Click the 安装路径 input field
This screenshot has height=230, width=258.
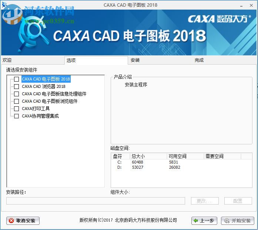(96, 201)
